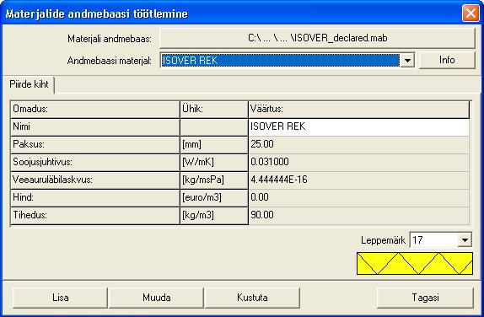Screen dimensions: 484x317
Task: Expand the Andmebaasi materjal dropdown arrow
Action: pyautogui.click(x=407, y=60)
